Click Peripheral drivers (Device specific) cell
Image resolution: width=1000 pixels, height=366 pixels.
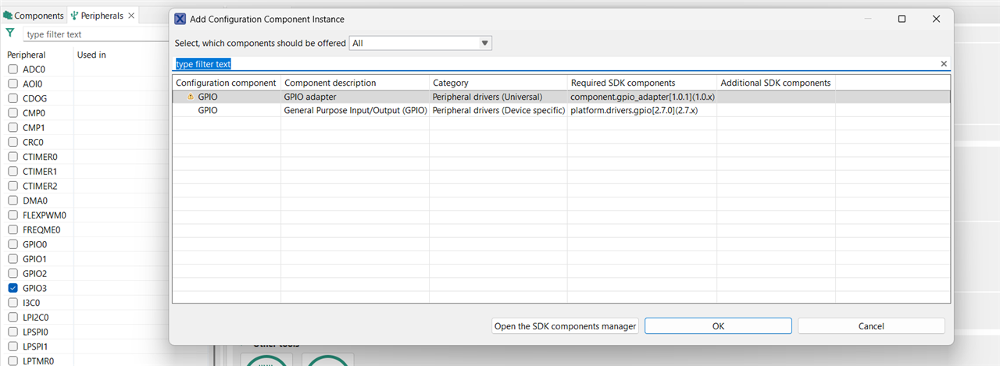click(x=498, y=111)
